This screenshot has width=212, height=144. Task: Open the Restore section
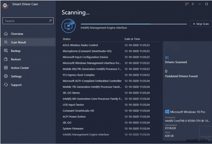[28, 59]
